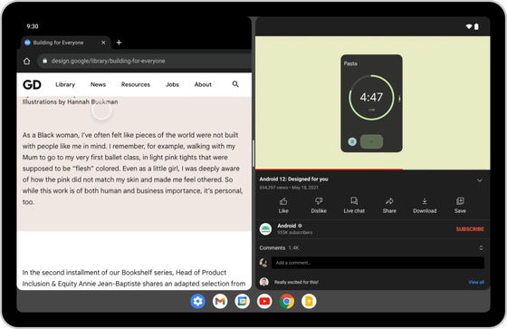Open Live chat for the video

(354, 206)
